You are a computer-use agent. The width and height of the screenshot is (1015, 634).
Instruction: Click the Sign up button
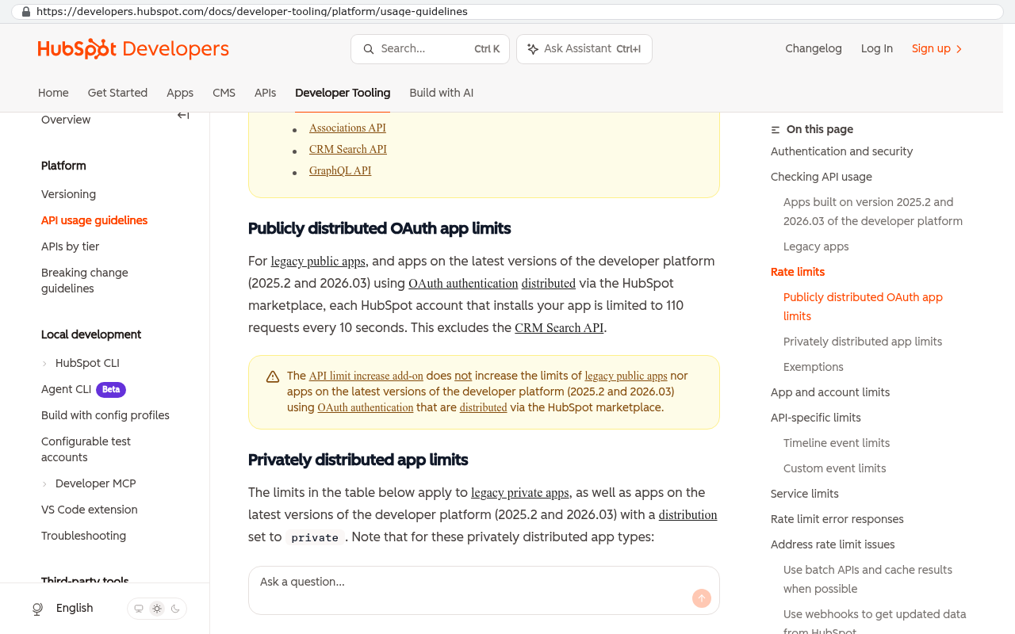point(937,48)
